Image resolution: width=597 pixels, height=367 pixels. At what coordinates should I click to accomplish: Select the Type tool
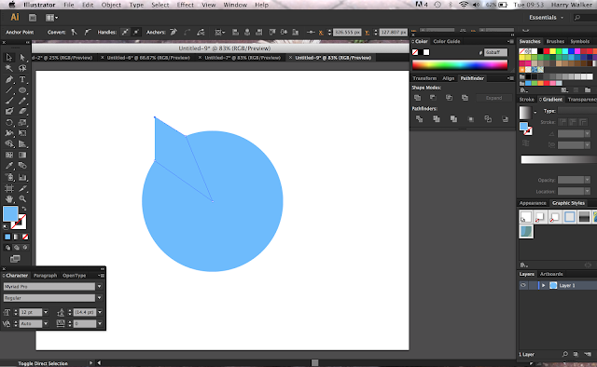tap(22, 79)
